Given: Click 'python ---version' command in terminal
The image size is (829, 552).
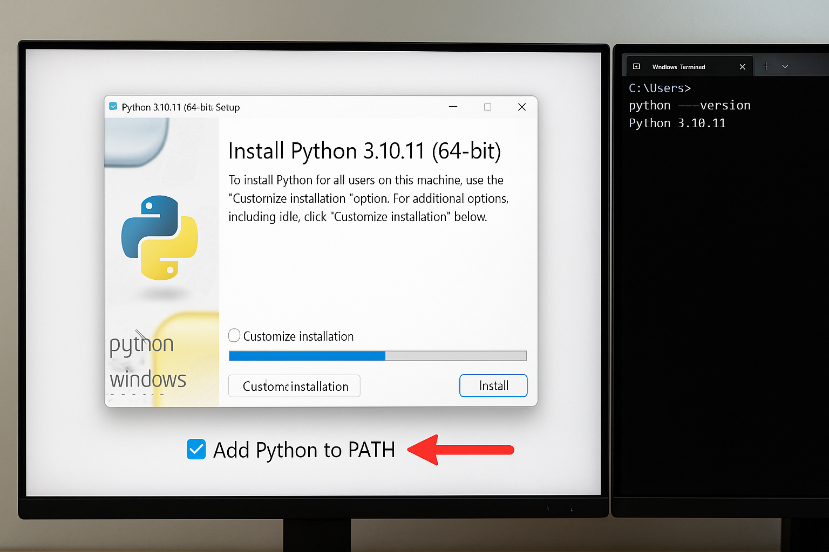Looking at the screenshot, I should [690, 106].
